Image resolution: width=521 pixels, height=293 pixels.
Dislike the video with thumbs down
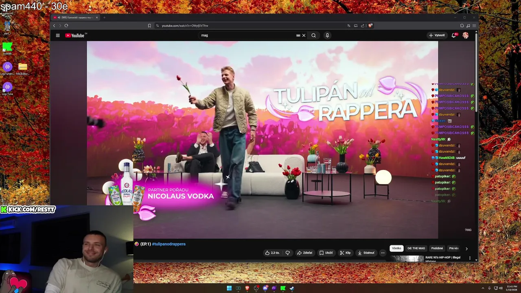pyautogui.click(x=287, y=253)
